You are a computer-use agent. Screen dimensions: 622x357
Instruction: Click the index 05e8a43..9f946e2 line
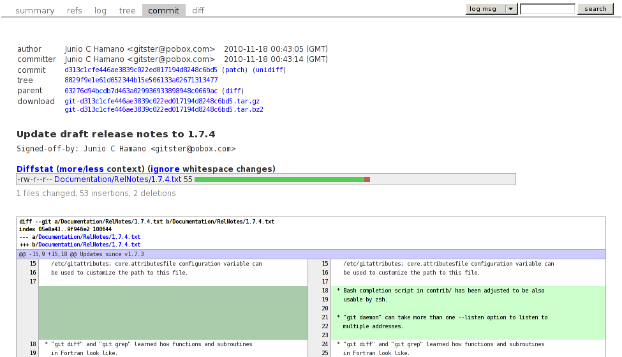[x=66, y=229]
